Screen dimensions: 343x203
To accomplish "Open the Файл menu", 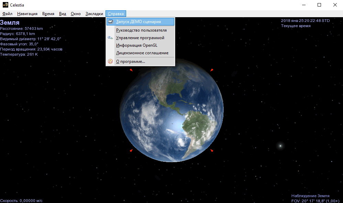I will [x=7, y=14].
